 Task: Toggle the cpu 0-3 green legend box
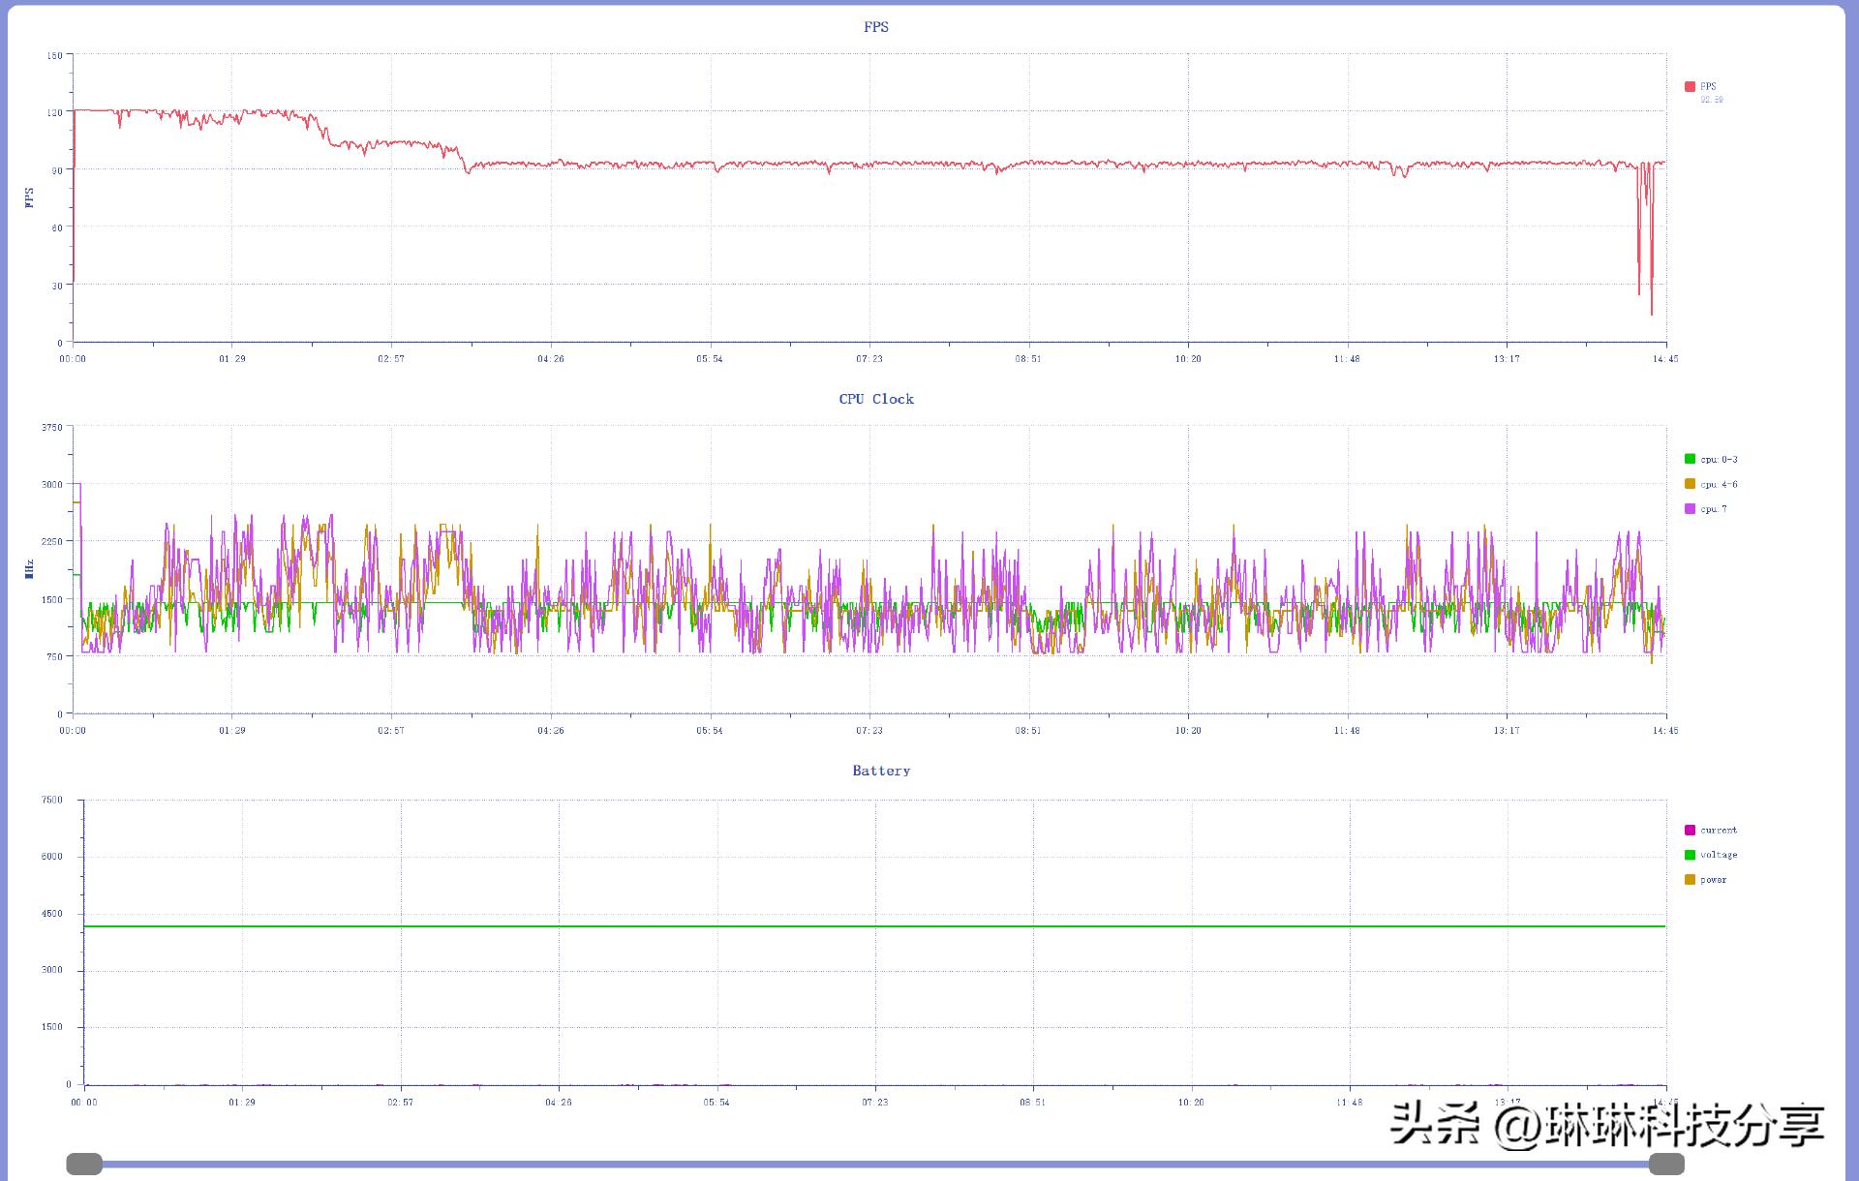point(1690,459)
